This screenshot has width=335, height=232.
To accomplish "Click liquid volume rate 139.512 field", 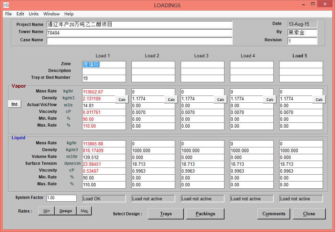I will pos(104,157).
